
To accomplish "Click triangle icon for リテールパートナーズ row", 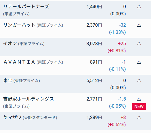I will point(139,7).
